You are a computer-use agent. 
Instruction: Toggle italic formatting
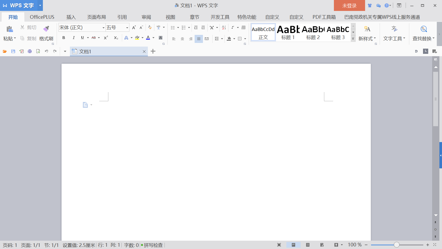(74, 38)
